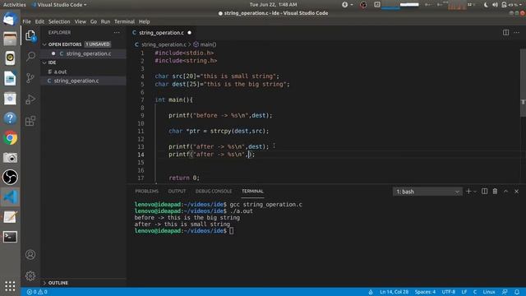Open the Visual Studio Code app menu
The width and height of the screenshot is (526, 296).
tap(60, 5)
